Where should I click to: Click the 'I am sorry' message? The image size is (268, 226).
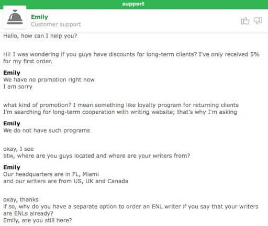coord(18,87)
